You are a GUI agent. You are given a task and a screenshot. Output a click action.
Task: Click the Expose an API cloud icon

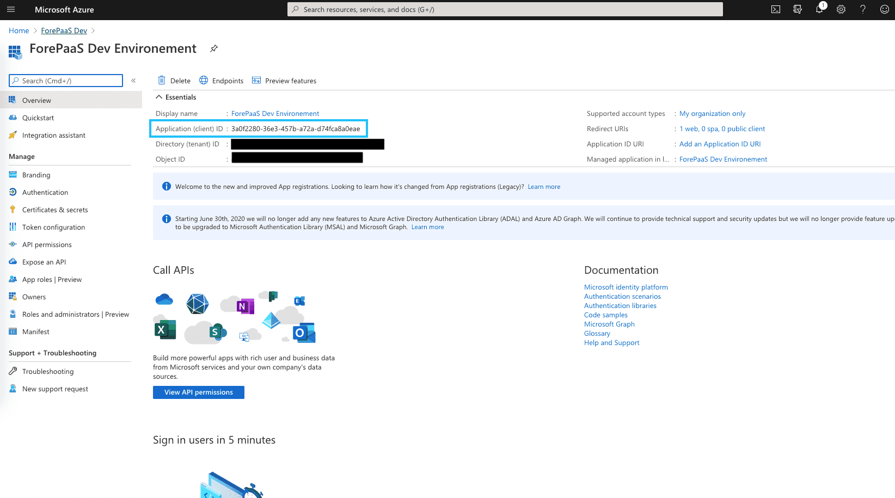(x=13, y=262)
